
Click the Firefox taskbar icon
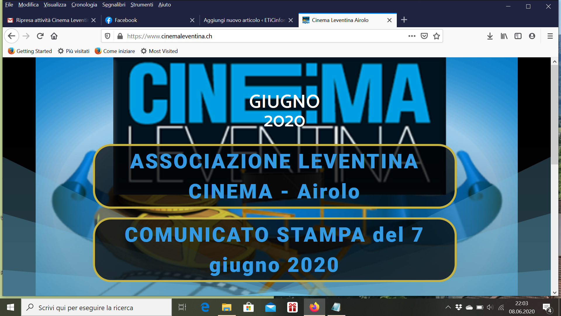(314, 307)
